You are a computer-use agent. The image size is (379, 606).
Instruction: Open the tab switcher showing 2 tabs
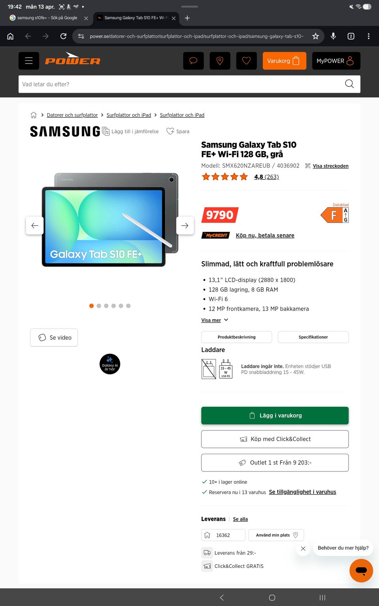pyautogui.click(x=351, y=36)
